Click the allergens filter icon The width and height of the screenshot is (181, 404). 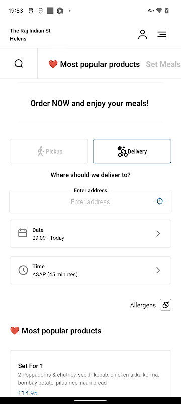pos(165,305)
